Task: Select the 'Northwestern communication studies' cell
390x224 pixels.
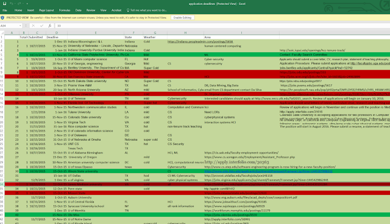Action: click(96, 107)
